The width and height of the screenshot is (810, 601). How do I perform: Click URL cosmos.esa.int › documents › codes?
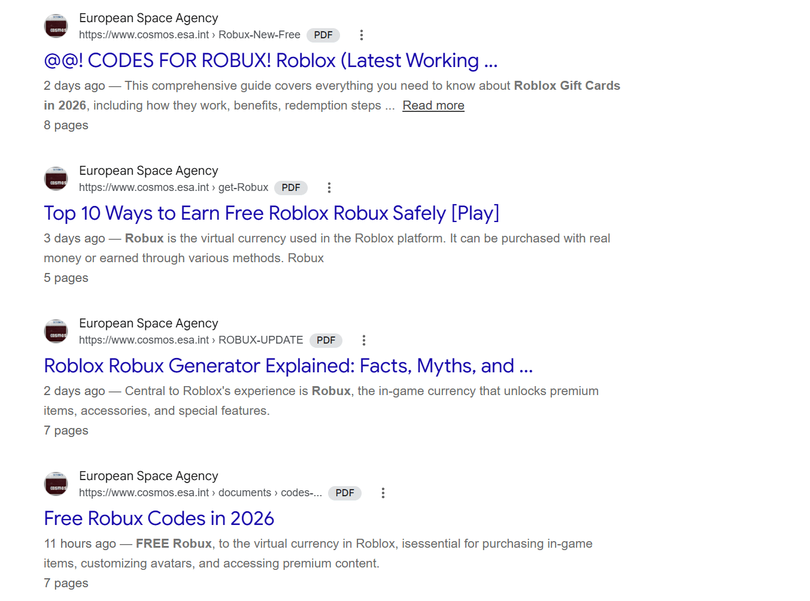pos(201,493)
